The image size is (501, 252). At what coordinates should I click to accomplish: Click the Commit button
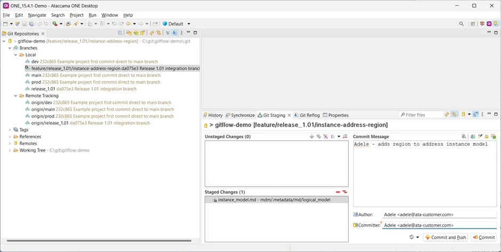point(483,237)
